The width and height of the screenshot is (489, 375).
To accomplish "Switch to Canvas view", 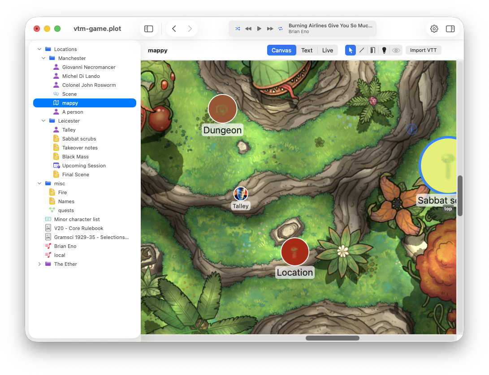I will coord(281,50).
